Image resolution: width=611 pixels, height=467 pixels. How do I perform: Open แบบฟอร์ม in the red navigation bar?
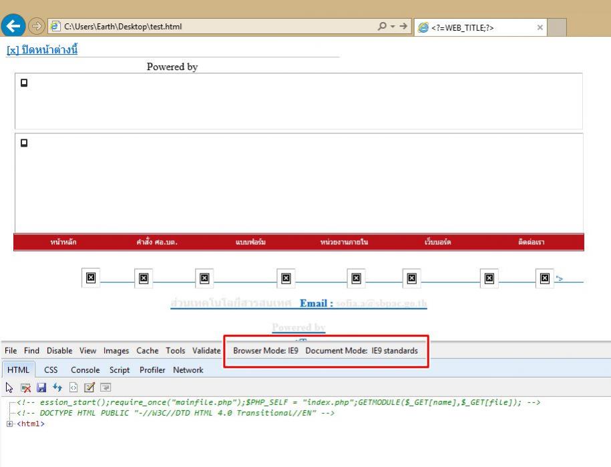coord(250,242)
